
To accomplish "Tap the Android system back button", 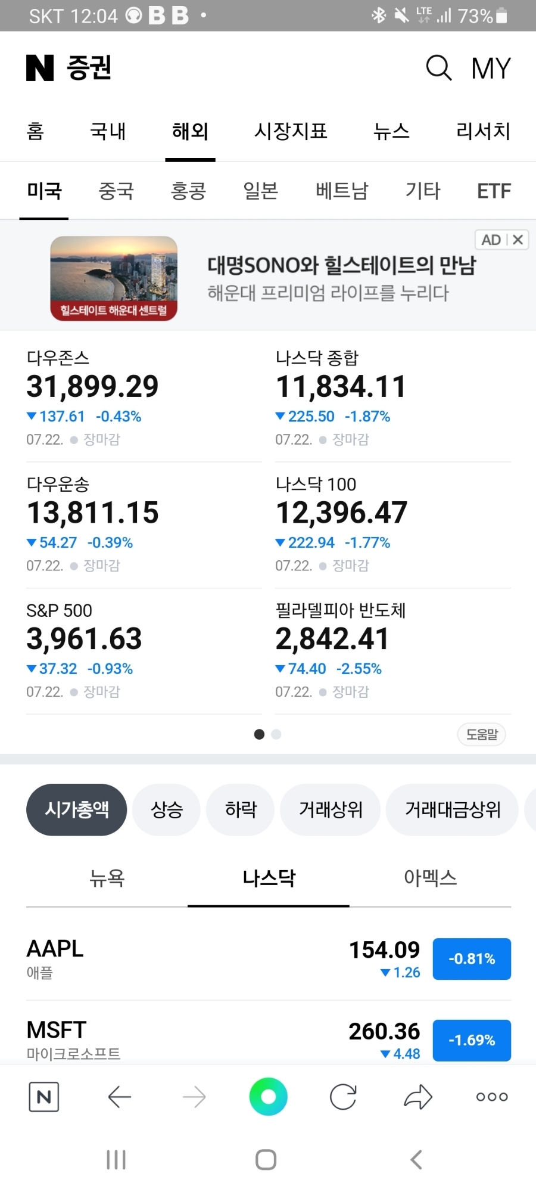I will tap(416, 1160).
